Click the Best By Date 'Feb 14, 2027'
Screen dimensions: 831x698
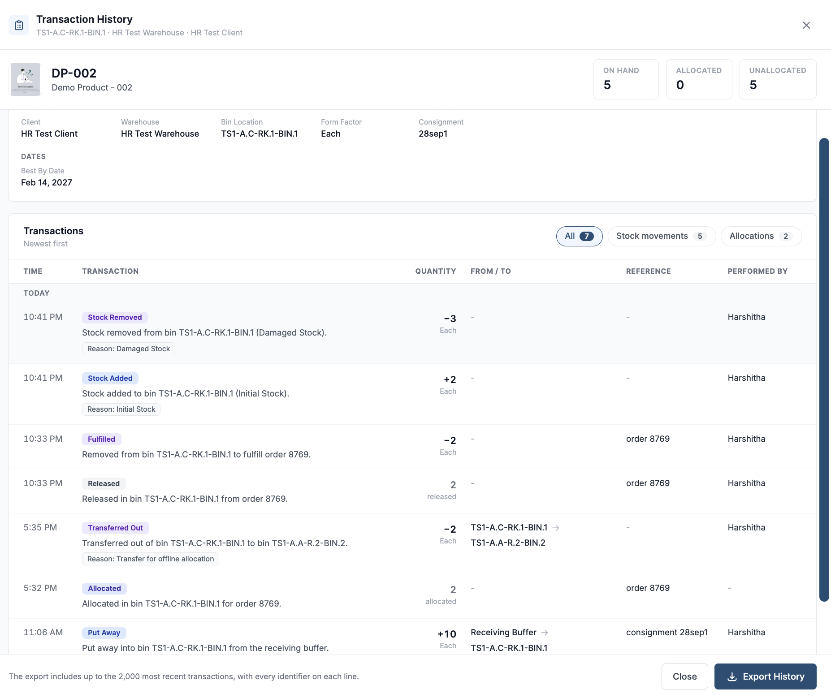pos(47,182)
